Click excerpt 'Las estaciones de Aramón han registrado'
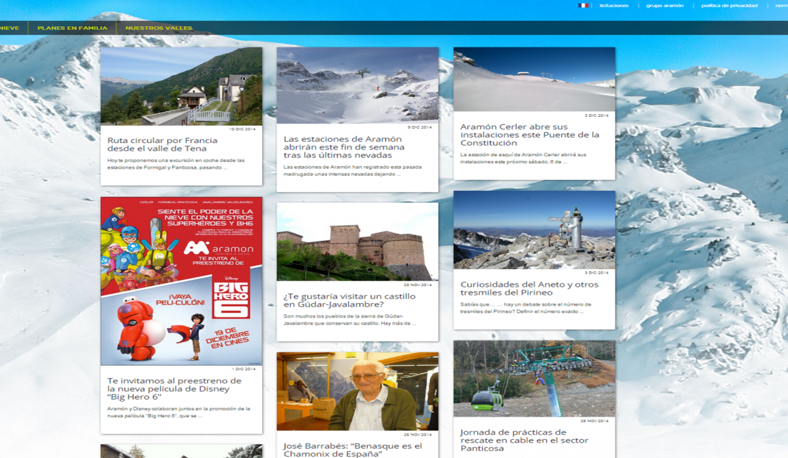Screen dimensions: 788x458 click(353, 170)
